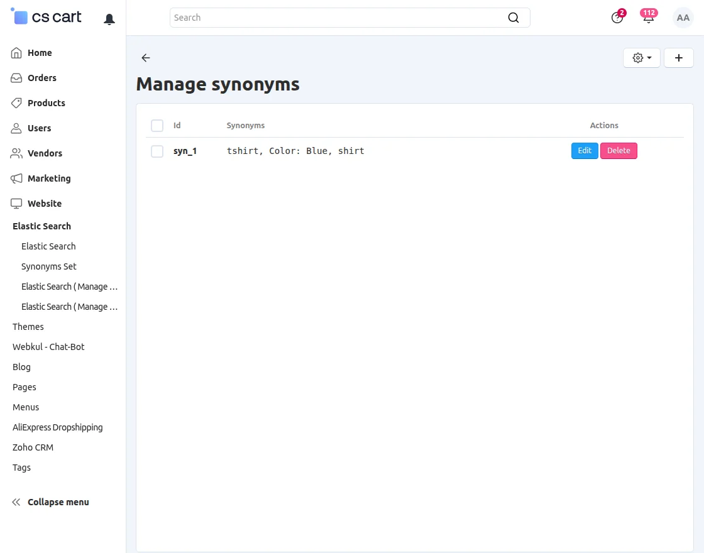704x553 pixels.
Task: Open the Blog page
Action: coord(21,367)
